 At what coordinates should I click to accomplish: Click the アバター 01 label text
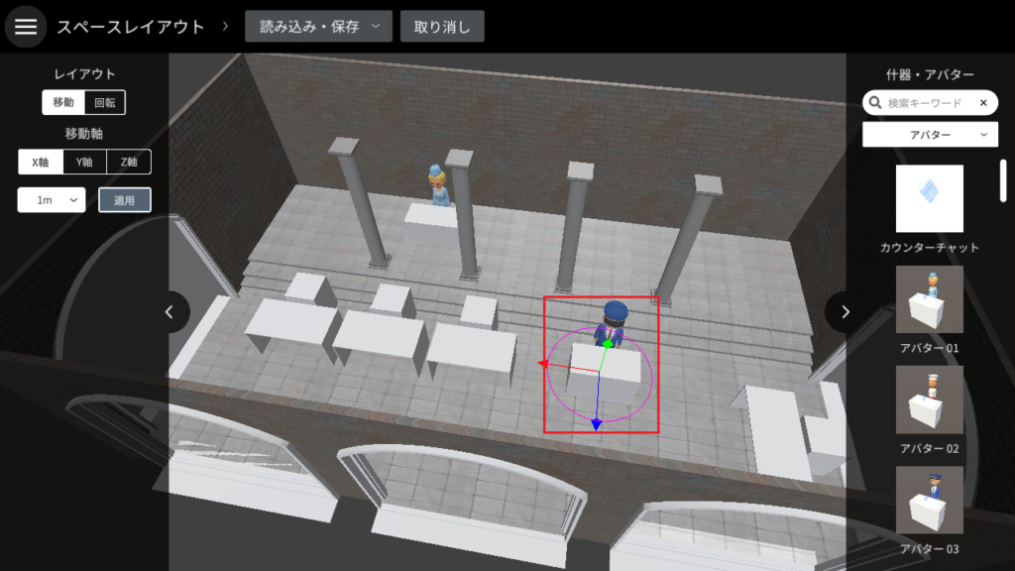click(930, 348)
